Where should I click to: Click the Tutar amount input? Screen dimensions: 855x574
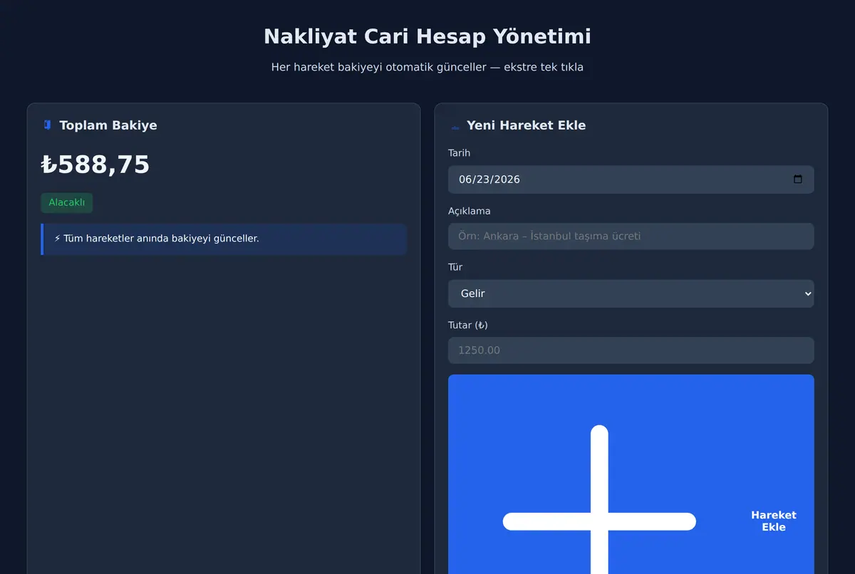(x=631, y=350)
